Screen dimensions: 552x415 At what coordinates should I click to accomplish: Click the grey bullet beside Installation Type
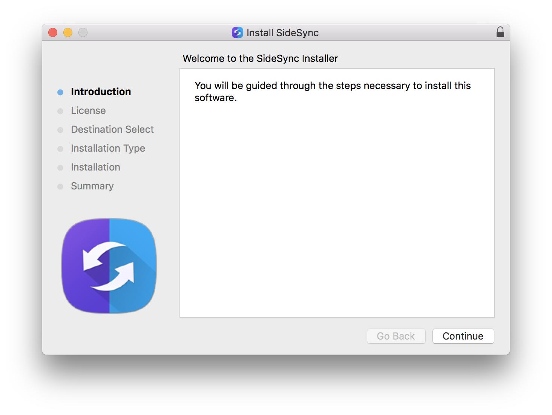(60, 149)
